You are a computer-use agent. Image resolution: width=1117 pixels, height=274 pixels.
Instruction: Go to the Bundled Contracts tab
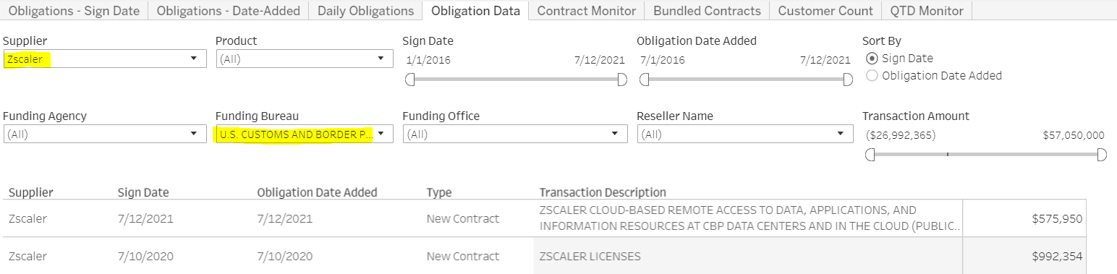[707, 11]
